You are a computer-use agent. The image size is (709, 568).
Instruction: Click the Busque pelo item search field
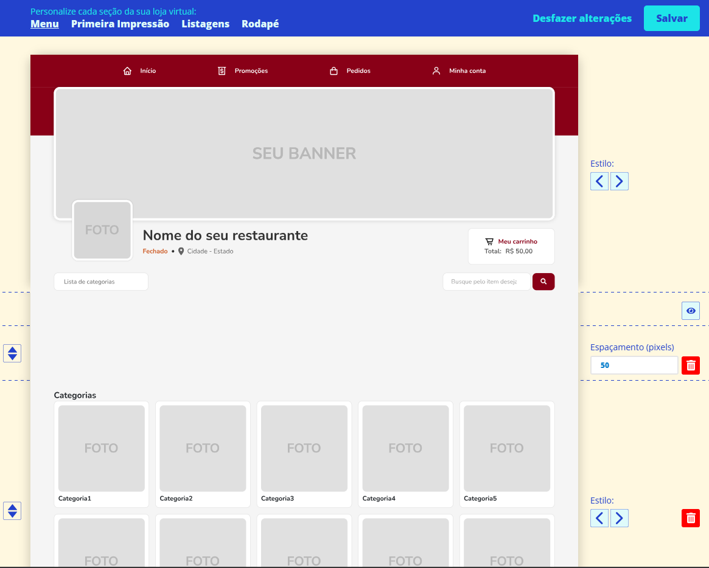coord(486,282)
